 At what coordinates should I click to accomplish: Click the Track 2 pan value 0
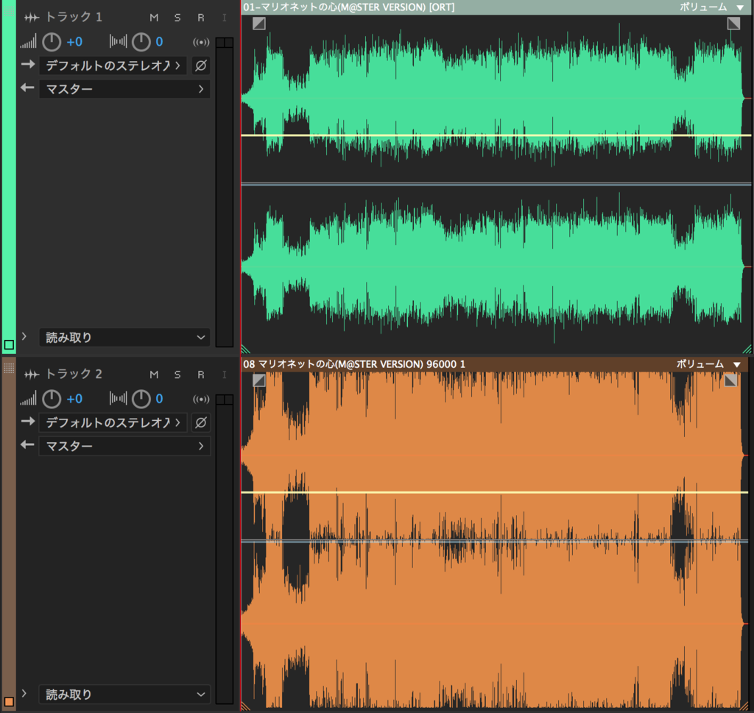click(159, 400)
